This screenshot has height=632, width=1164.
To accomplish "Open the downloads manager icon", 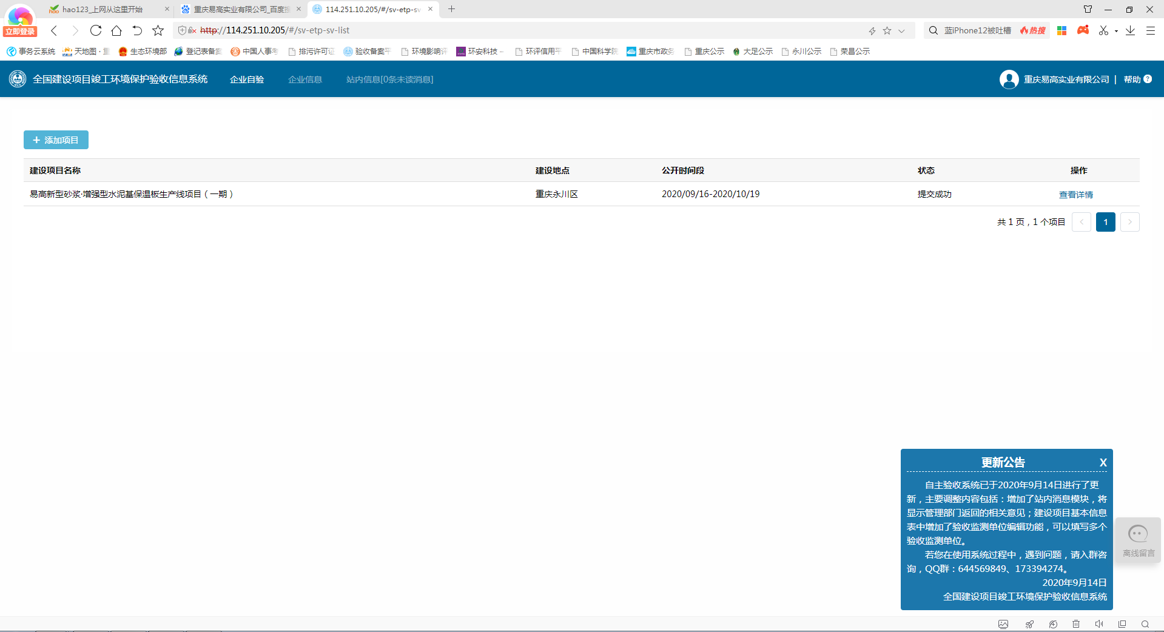I will pyautogui.click(x=1130, y=30).
